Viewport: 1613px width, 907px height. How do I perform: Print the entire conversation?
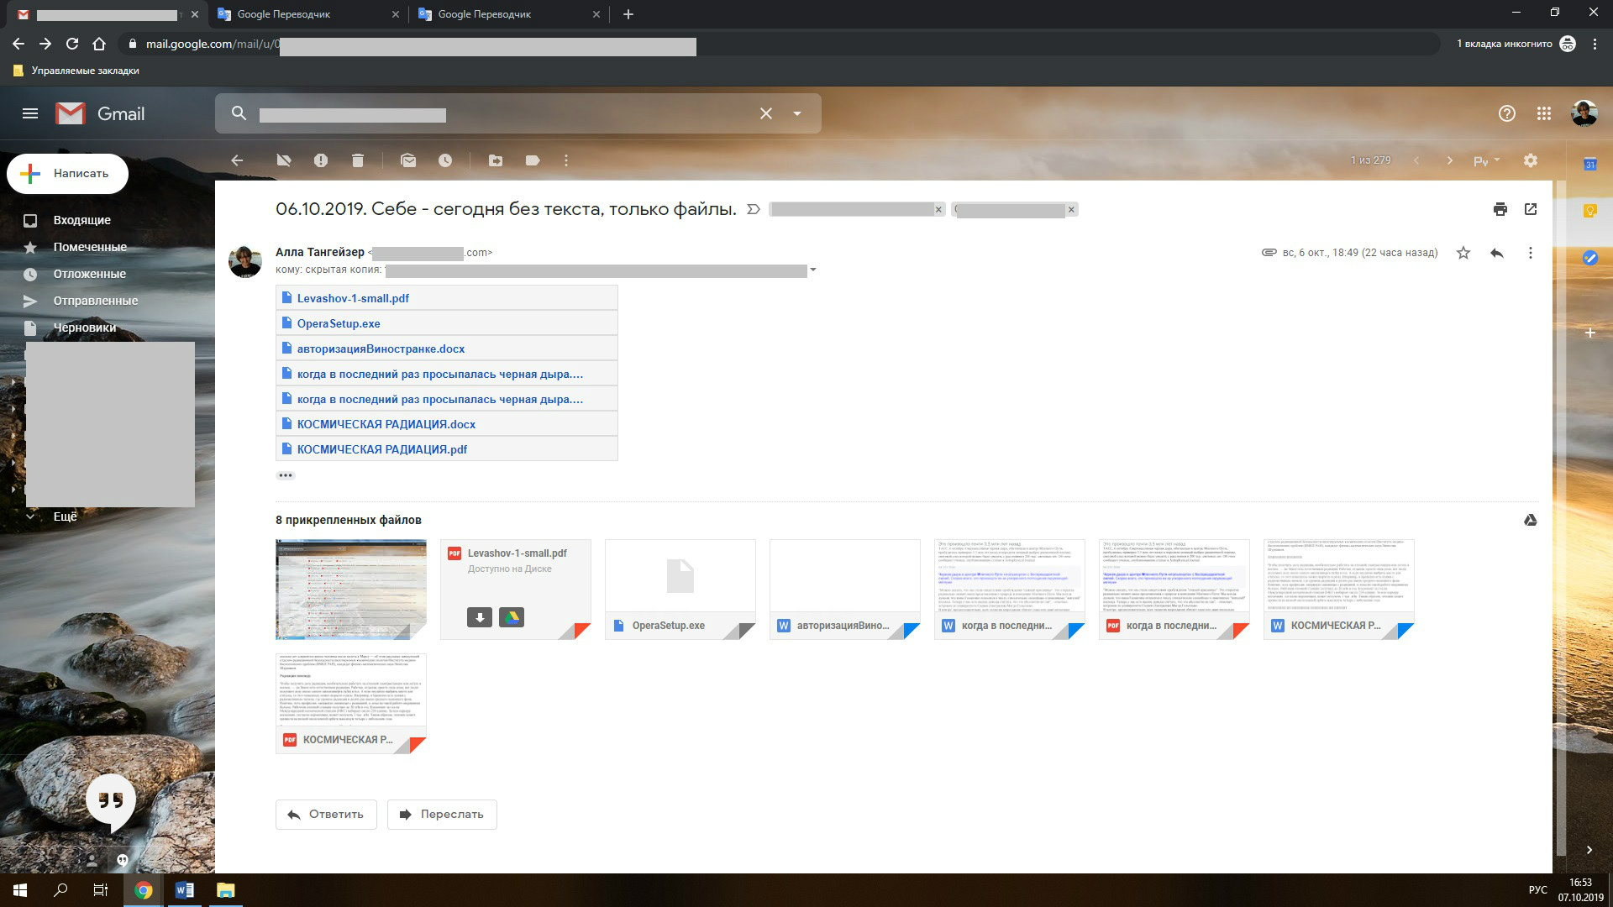[1500, 209]
